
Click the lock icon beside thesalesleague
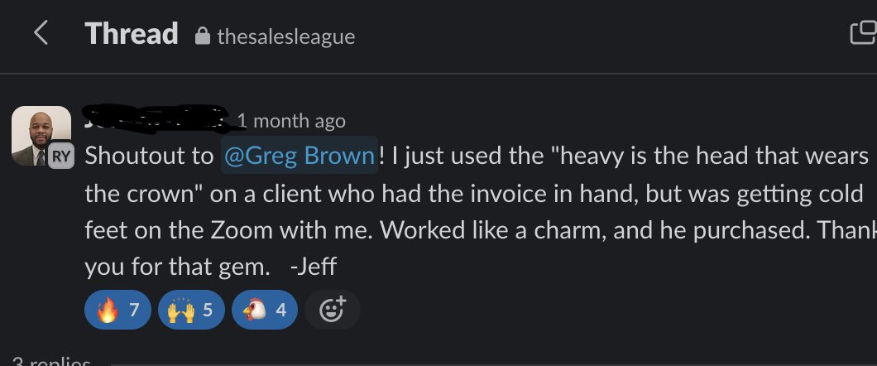(x=202, y=36)
